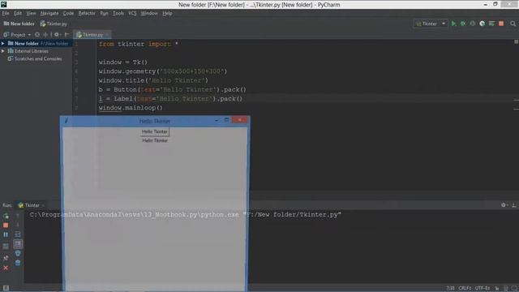Open the Help menu
The height and width of the screenshot is (292, 519).
(x=167, y=13)
